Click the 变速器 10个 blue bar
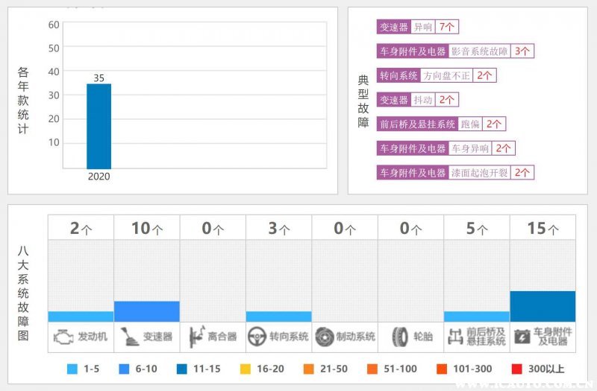This screenshot has width=597, height=391. 147,311
